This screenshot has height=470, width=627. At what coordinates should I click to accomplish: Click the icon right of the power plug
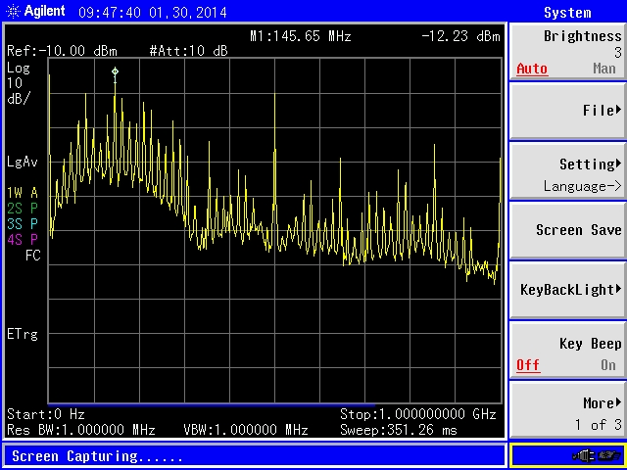(x=609, y=455)
